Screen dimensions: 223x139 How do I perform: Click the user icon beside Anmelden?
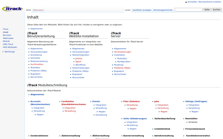point(186,2)
